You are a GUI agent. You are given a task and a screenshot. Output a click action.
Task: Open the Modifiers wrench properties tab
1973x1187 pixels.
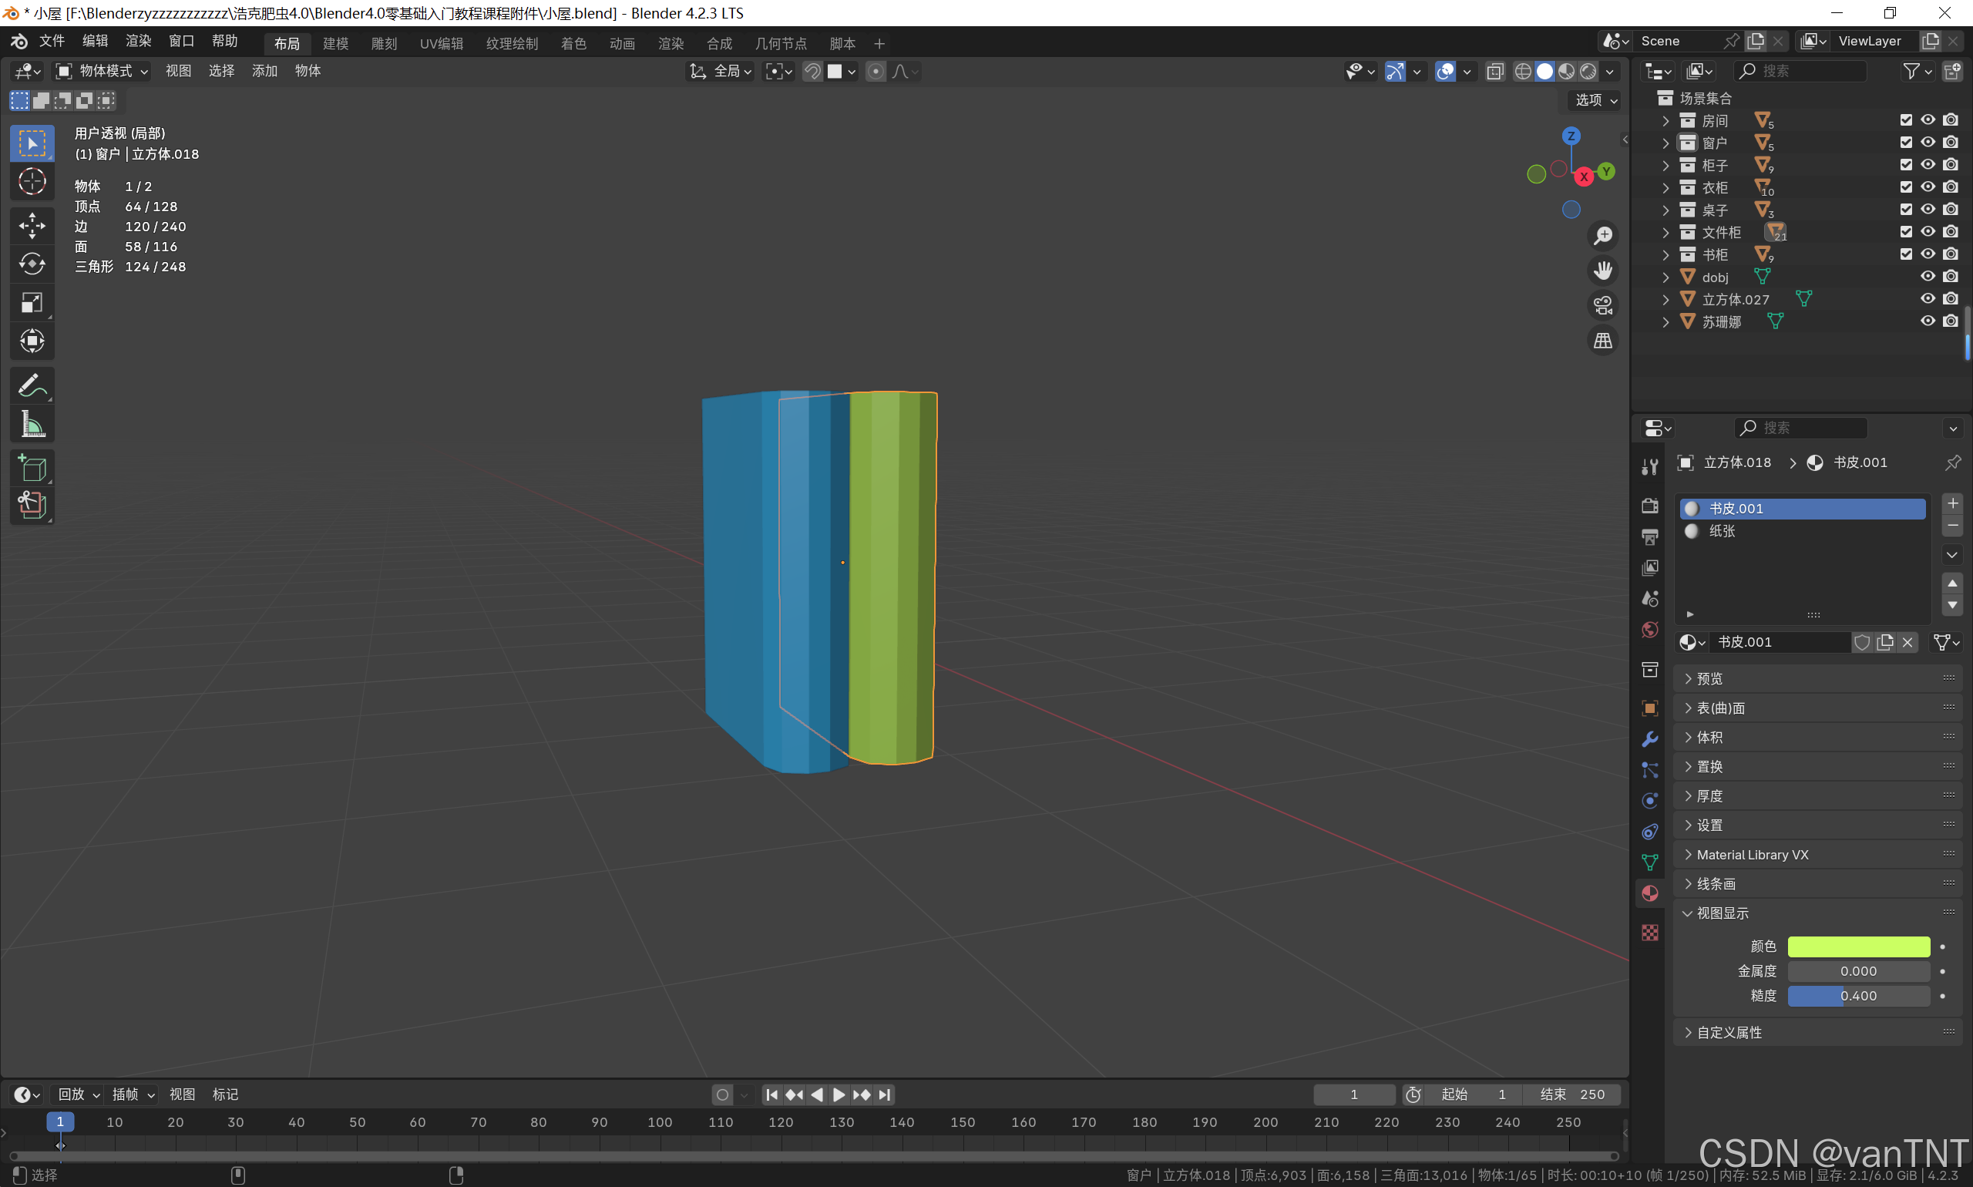coord(1649,739)
